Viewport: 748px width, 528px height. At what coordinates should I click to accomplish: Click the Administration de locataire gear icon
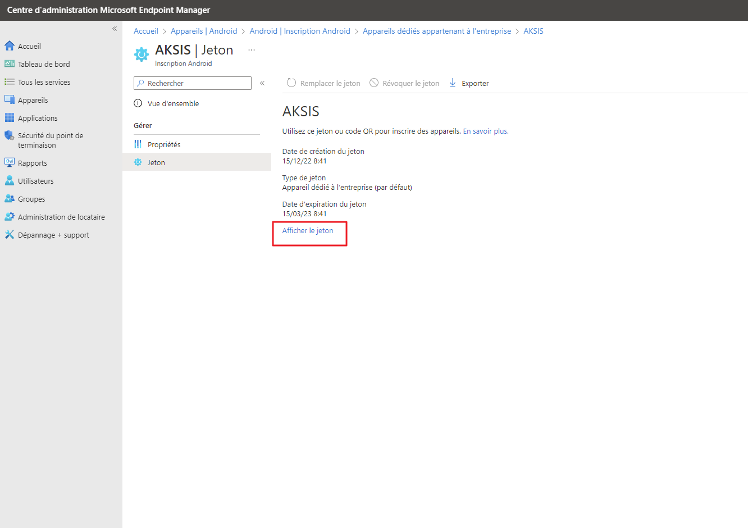[x=10, y=217]
